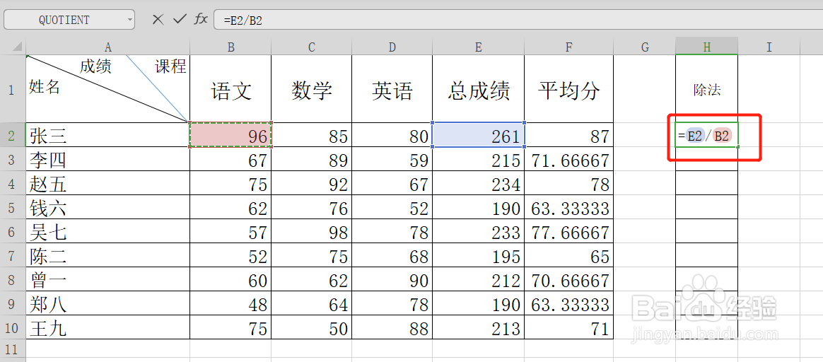Screen dimensions: 823x362
Task: Select the cell with name 张三
Action: [x=107, y=135]
